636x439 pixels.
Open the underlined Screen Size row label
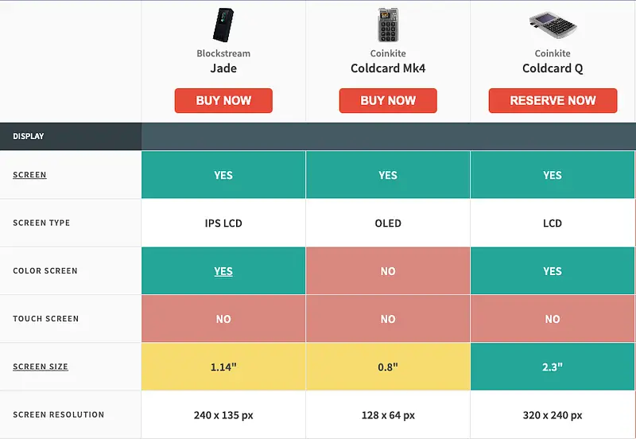tap(41, 367)
